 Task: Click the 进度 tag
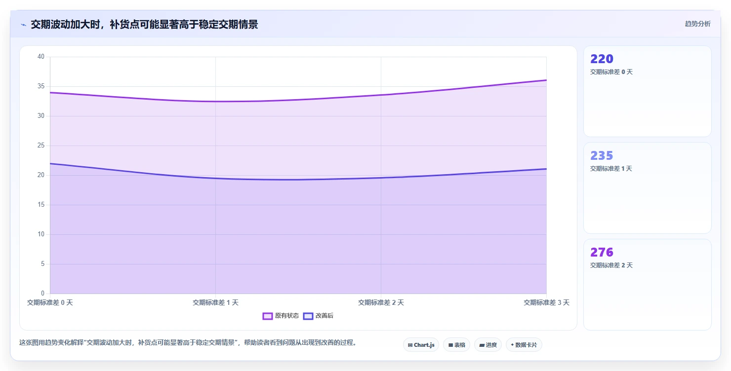[x=487, y=345]
